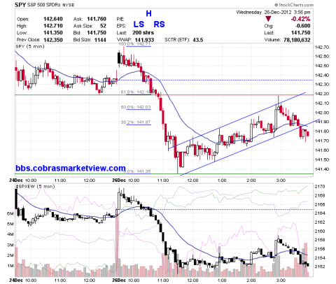
Task: Click the $SPXEW (5 min) panel label
Action: click(x=35, y=187)
